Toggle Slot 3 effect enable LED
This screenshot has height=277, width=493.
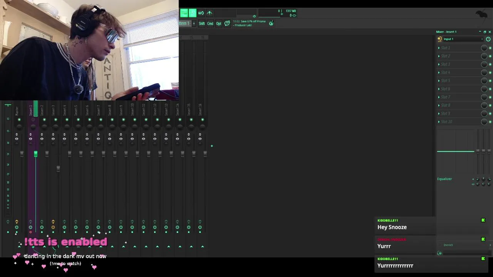coord(490,64)
